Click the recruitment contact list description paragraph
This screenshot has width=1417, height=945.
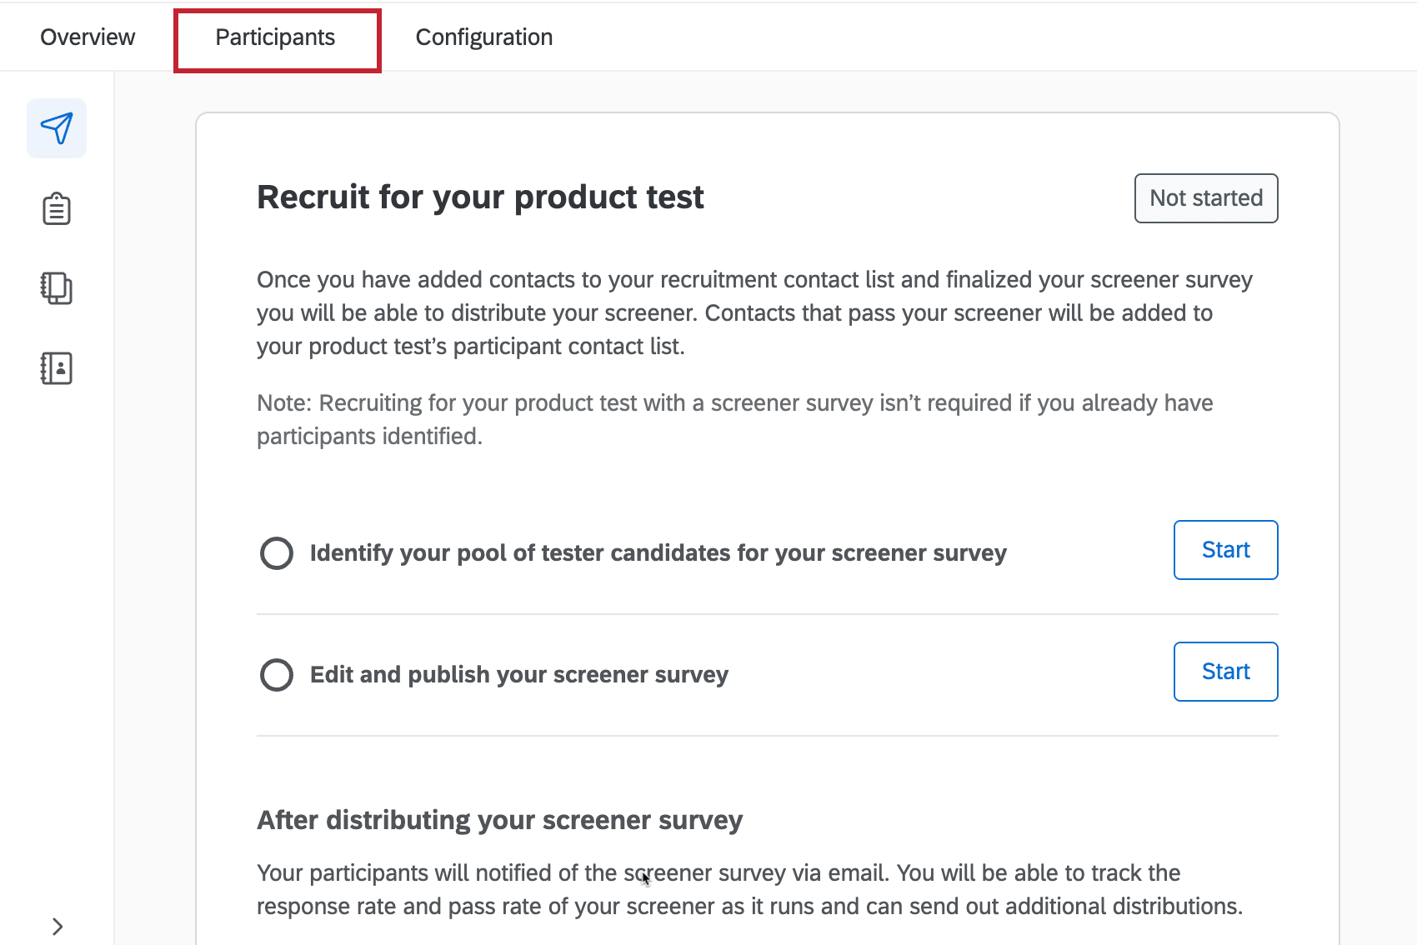click(x=750, y=312)
